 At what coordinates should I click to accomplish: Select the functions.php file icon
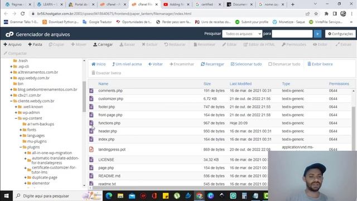pyautogui.click(x=91, y=123)
